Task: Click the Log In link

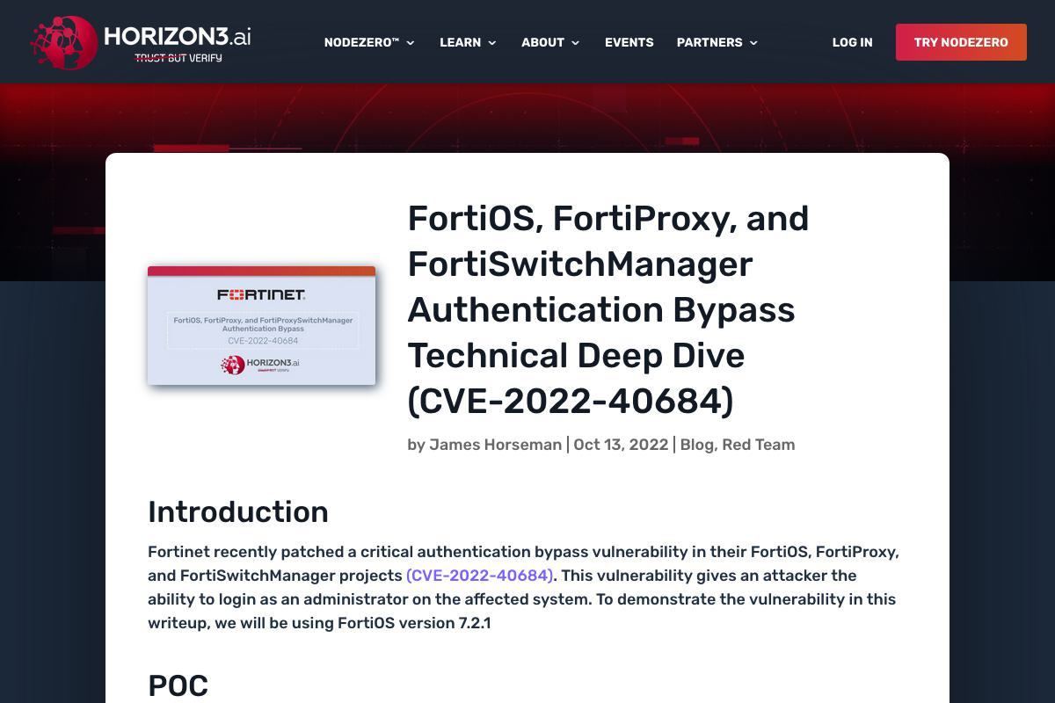Action: 853,42
